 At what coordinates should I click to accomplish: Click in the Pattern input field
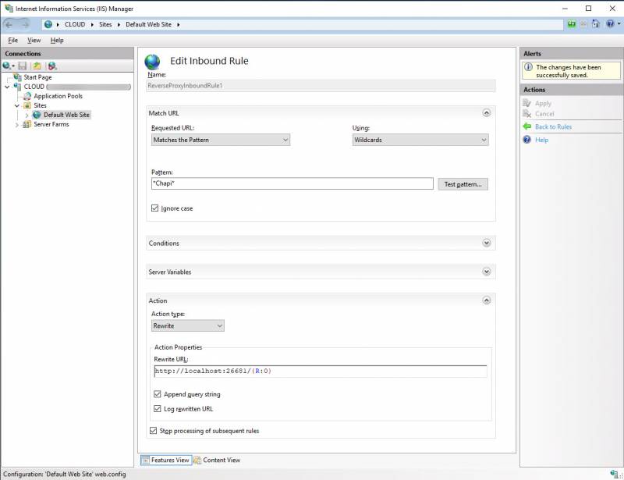tap(292, 183)
